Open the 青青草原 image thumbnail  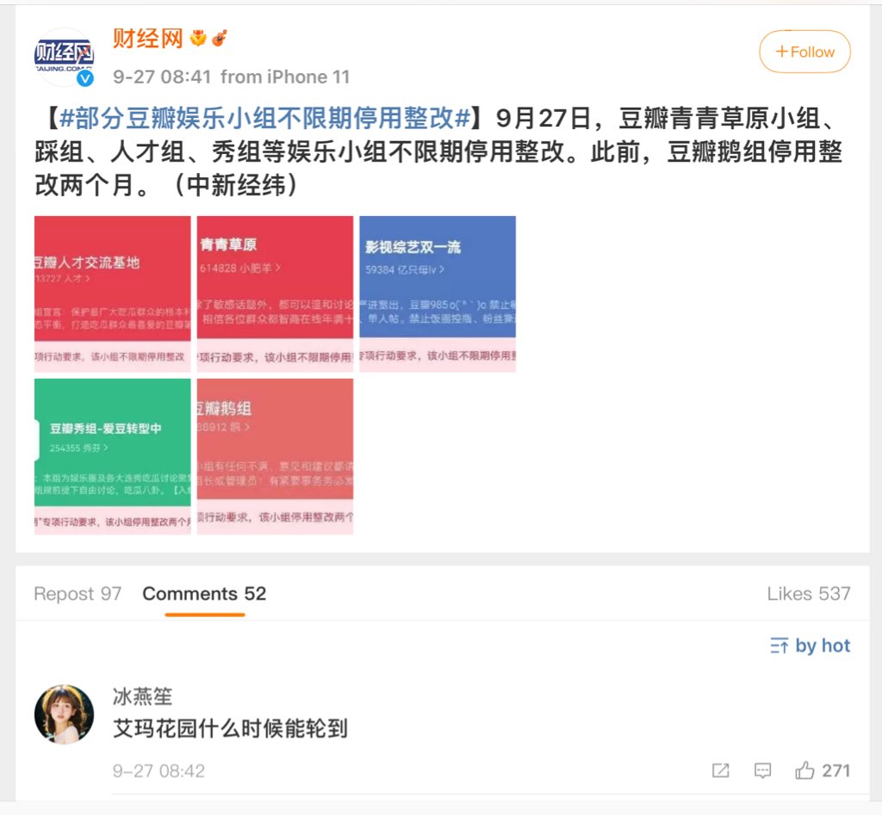click(275, 294)
